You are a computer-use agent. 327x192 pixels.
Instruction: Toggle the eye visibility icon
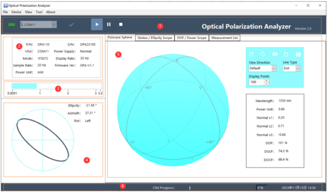pos(275,54)
